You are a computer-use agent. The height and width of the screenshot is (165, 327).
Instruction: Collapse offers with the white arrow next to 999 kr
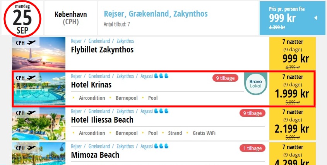pyautogui.click(x=316, y=18)
